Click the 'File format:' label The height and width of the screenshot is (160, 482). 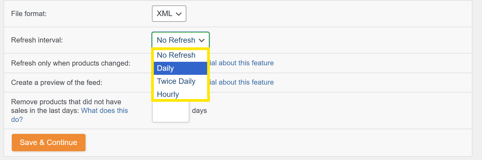pyautogui.click(x=29, y=14)
